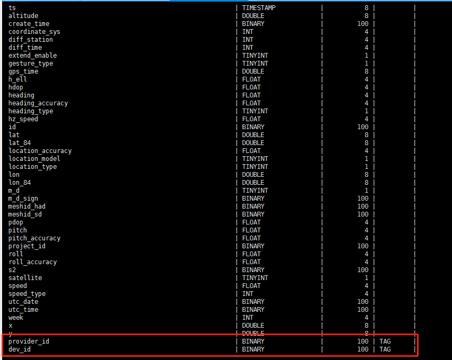The height and width of the screenshot is (360, 452).
Task: Click the gesture_type field text
Action: [30, 63]
